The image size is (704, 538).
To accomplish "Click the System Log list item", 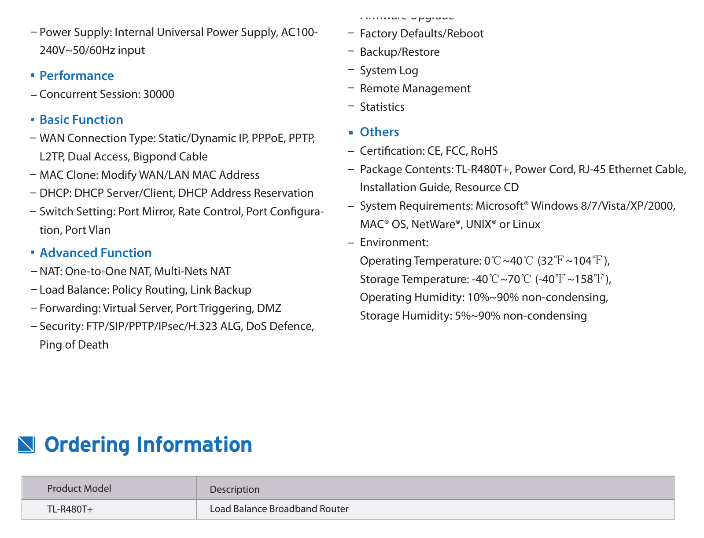I will 389,70.
